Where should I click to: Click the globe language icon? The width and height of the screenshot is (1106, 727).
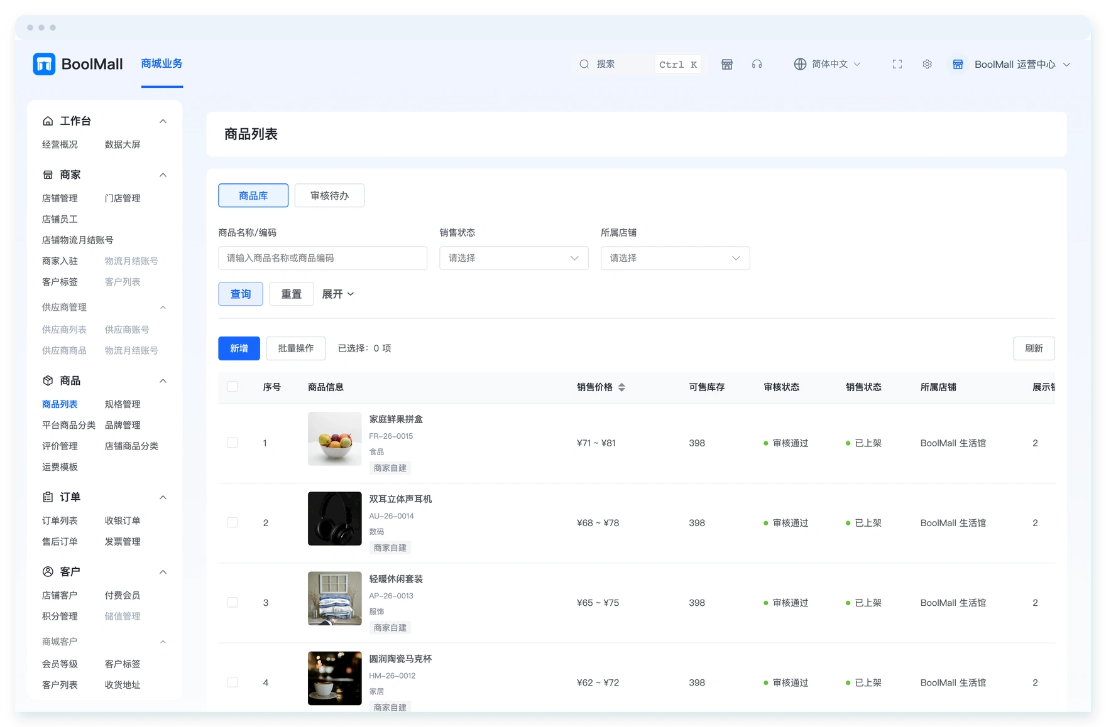pyautogui.click(x=800, y=64)
